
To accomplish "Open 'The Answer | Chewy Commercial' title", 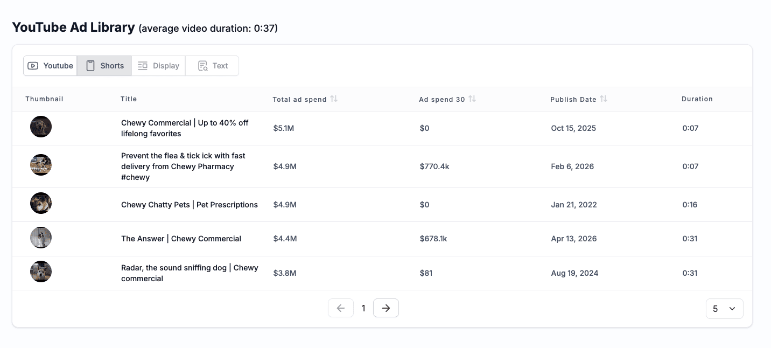I will [181, 239].
